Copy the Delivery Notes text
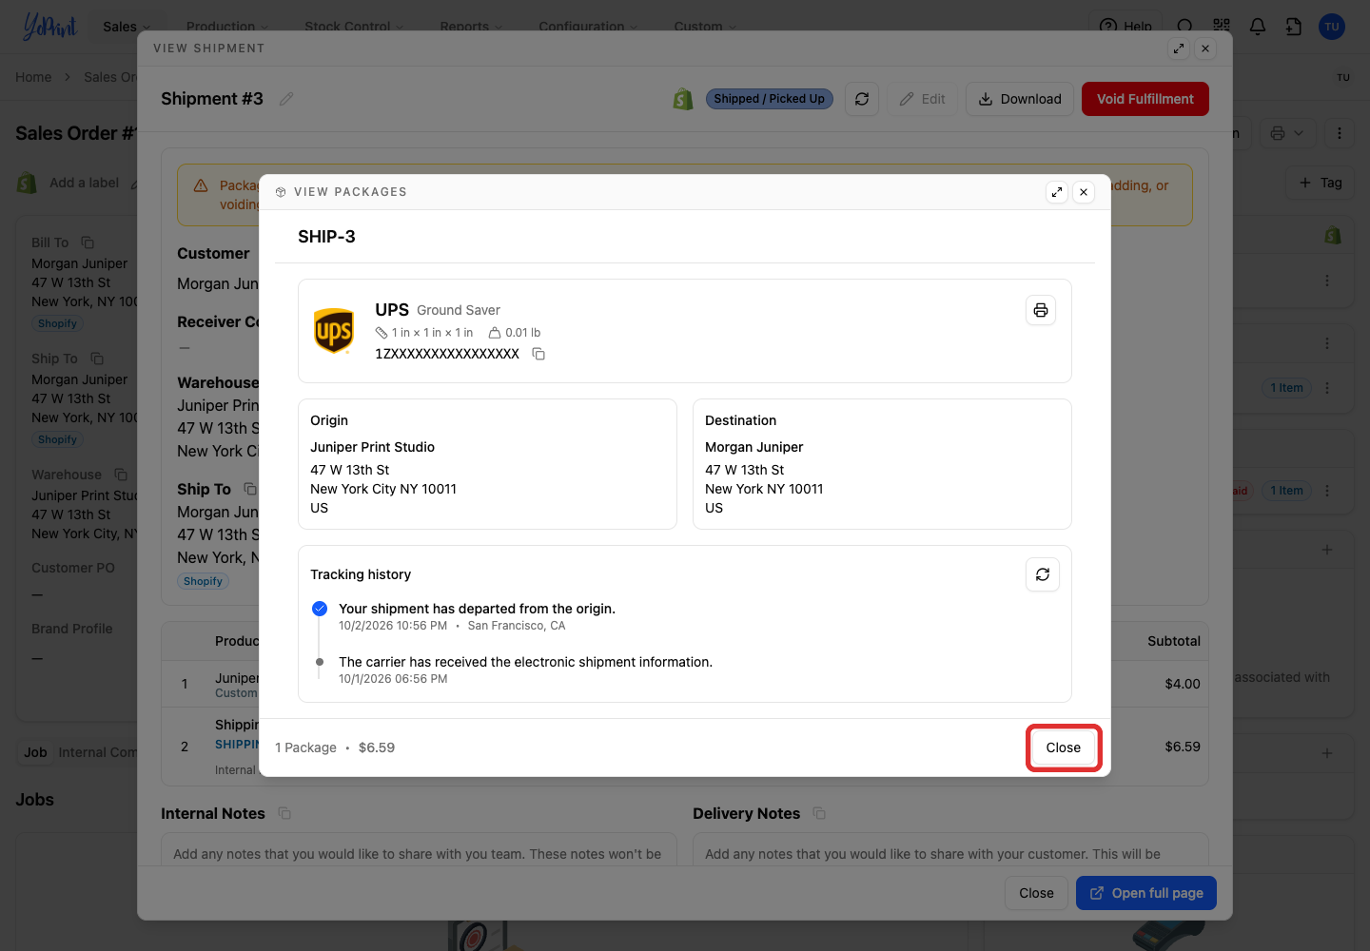 [819, 813]
